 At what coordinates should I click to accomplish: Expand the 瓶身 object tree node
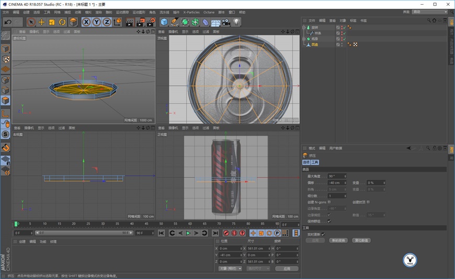(304, 39)
